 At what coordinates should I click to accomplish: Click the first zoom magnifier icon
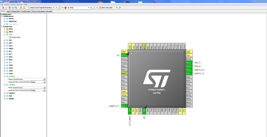tap(91, 8)
